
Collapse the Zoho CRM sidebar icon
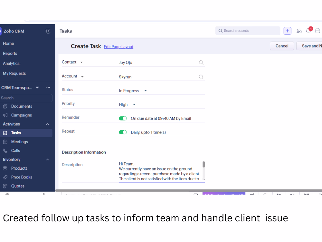pyautogui.click(x=48, y=31)
